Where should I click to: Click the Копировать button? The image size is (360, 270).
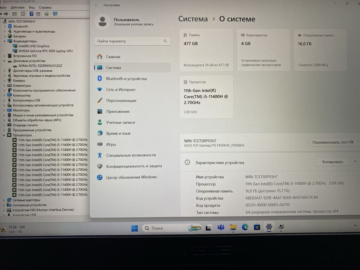pyautogui.click(x=333, y=162)
